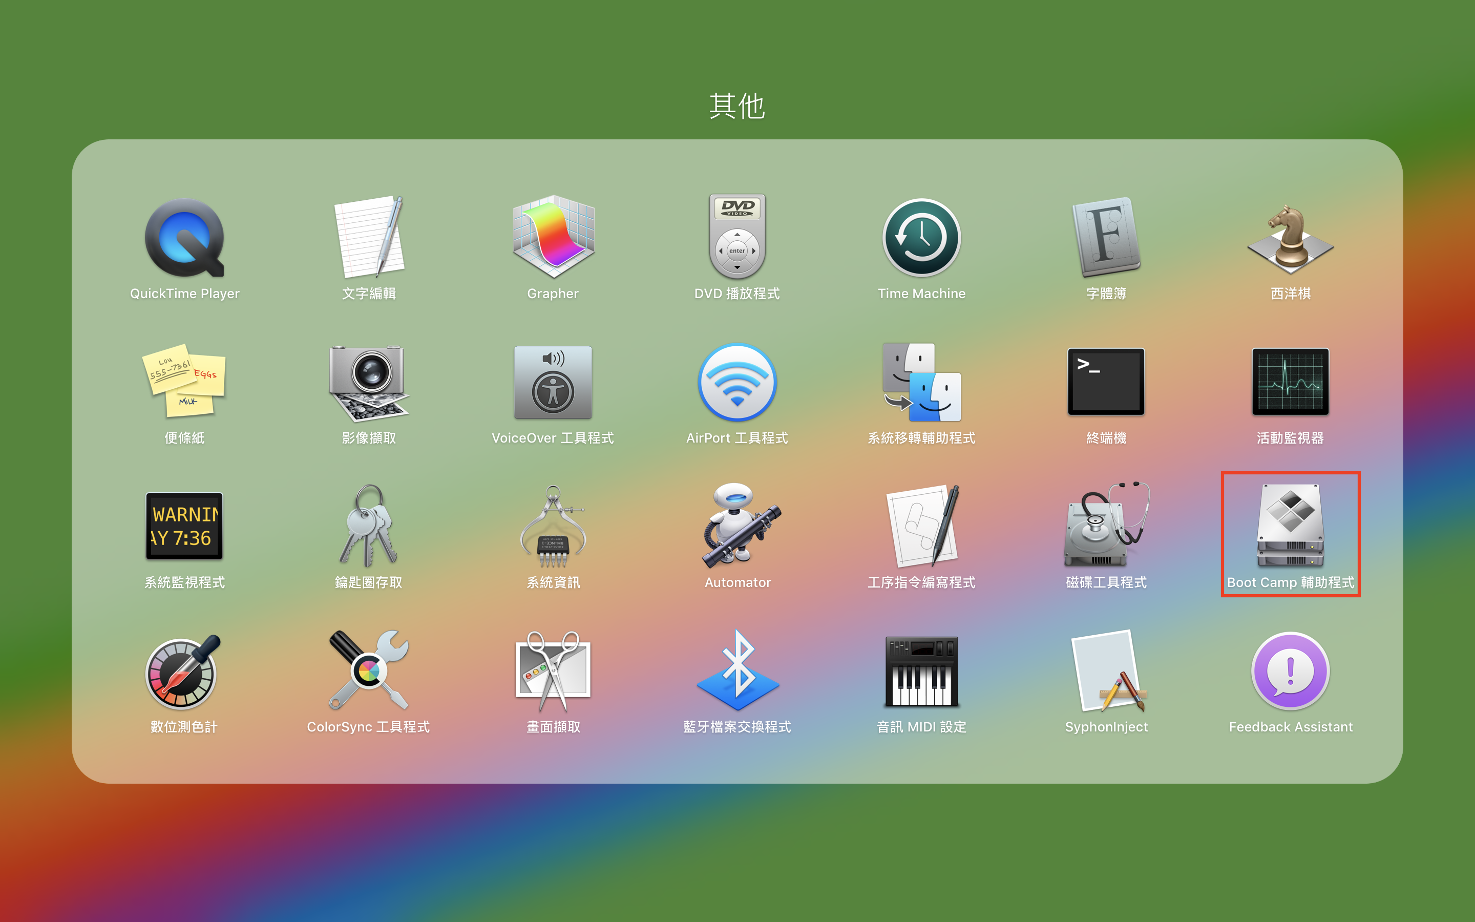Open 系統移轉輔助程式 Migration Assistant
Viewport: 1475px width, 922px height.
(x=921, y=382)
